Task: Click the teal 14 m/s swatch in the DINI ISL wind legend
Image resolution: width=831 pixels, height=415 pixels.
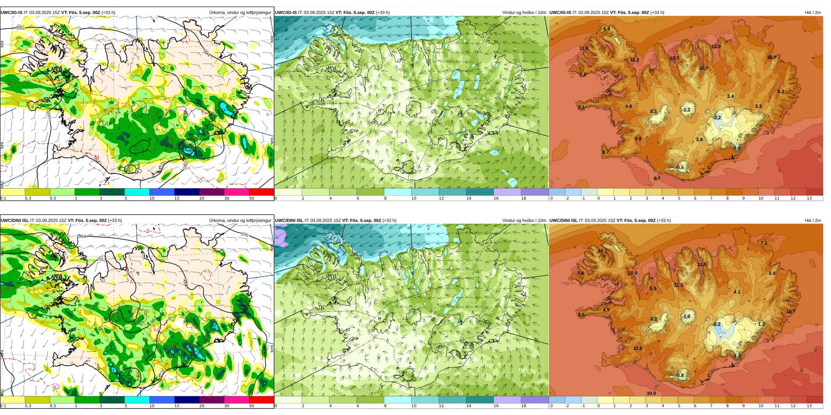Action: 480,400
